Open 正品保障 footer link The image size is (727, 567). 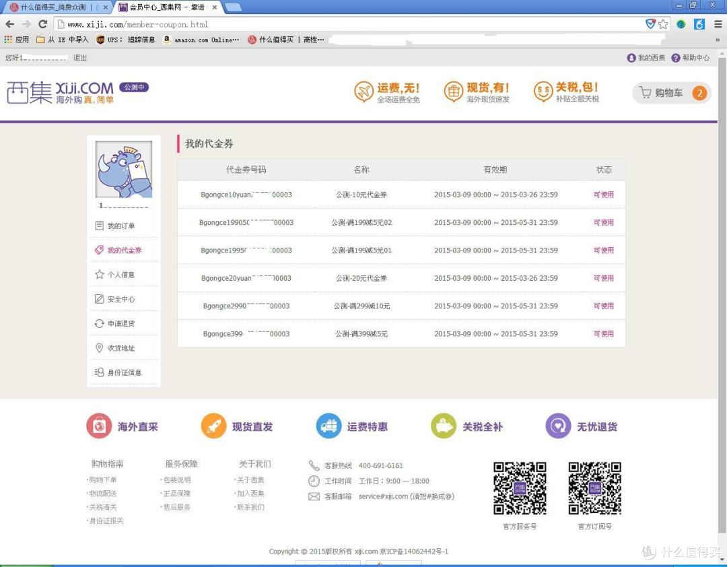click(x=176, y=493)
